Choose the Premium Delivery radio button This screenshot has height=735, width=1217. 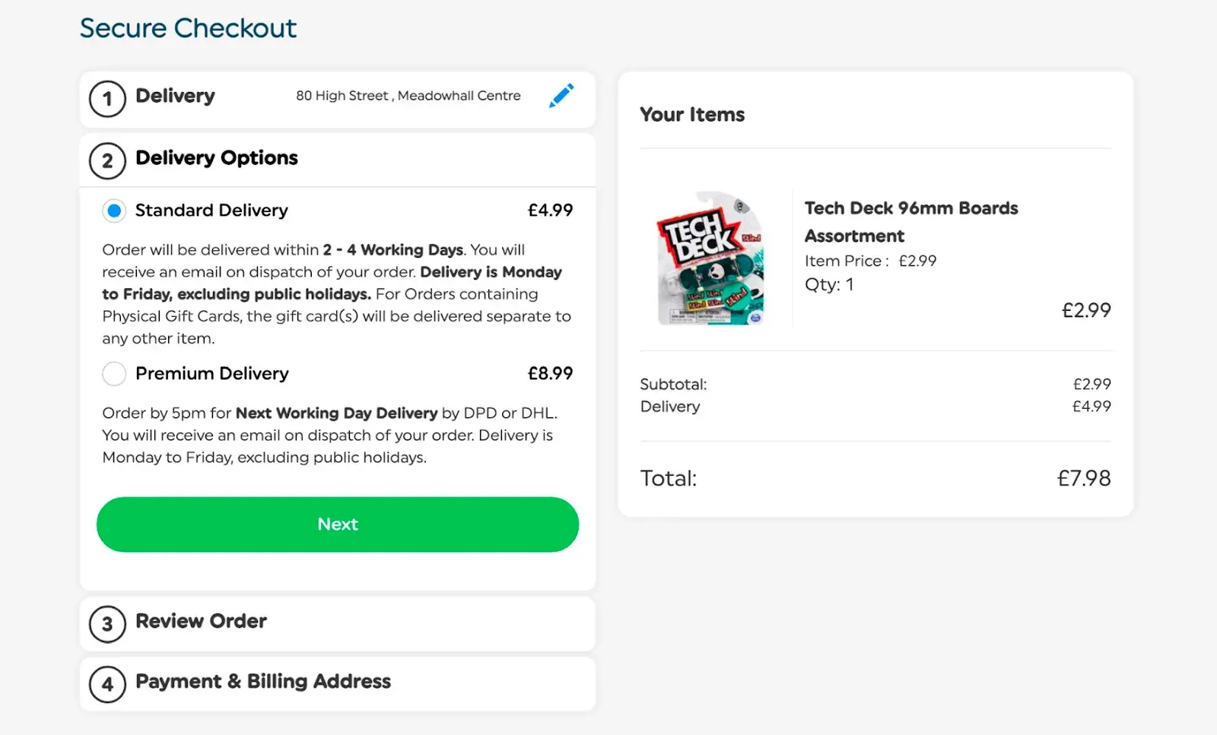click(114, 374)
